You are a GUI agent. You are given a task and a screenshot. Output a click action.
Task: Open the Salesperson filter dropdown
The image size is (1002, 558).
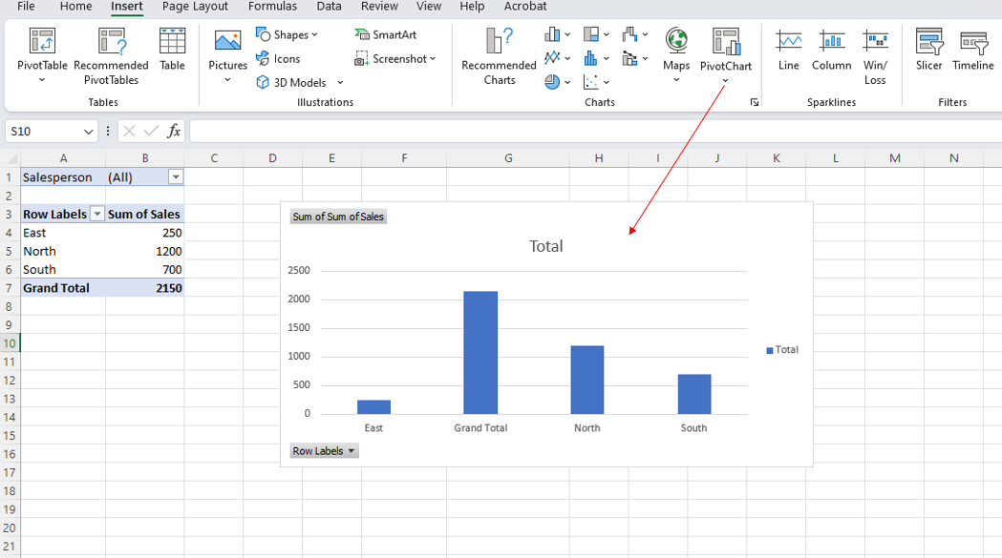point(175,176)
